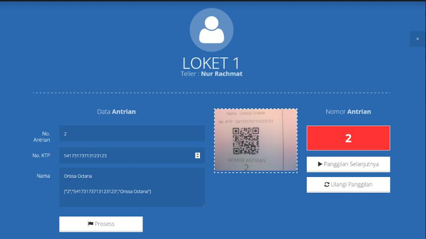Click the flag icon on Prosess button

(x=90, y=223)
